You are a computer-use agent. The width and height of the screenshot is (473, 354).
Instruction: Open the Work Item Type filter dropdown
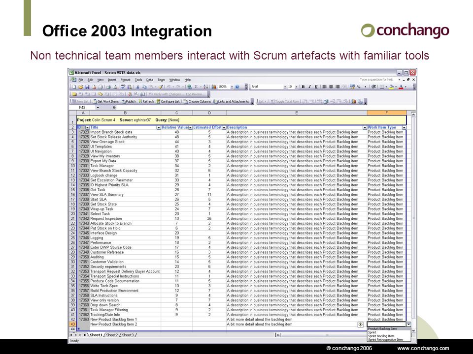[404, 128]
